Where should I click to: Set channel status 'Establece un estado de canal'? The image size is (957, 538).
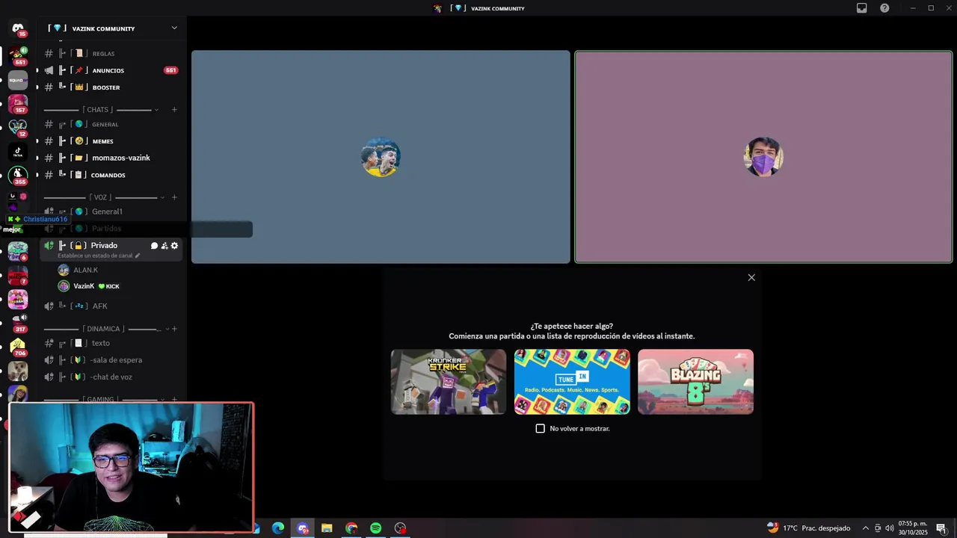tap(99, 256)
